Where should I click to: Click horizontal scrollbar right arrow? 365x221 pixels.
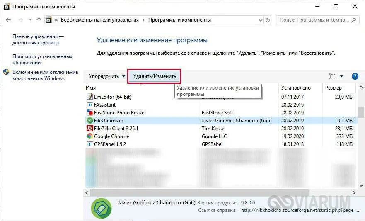(354, 192)
